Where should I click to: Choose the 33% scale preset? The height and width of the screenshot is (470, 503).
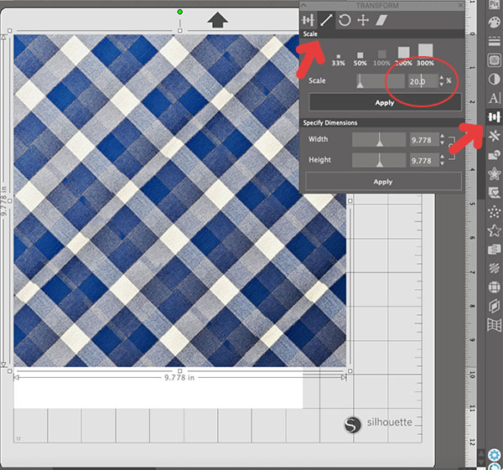point(338,60)
